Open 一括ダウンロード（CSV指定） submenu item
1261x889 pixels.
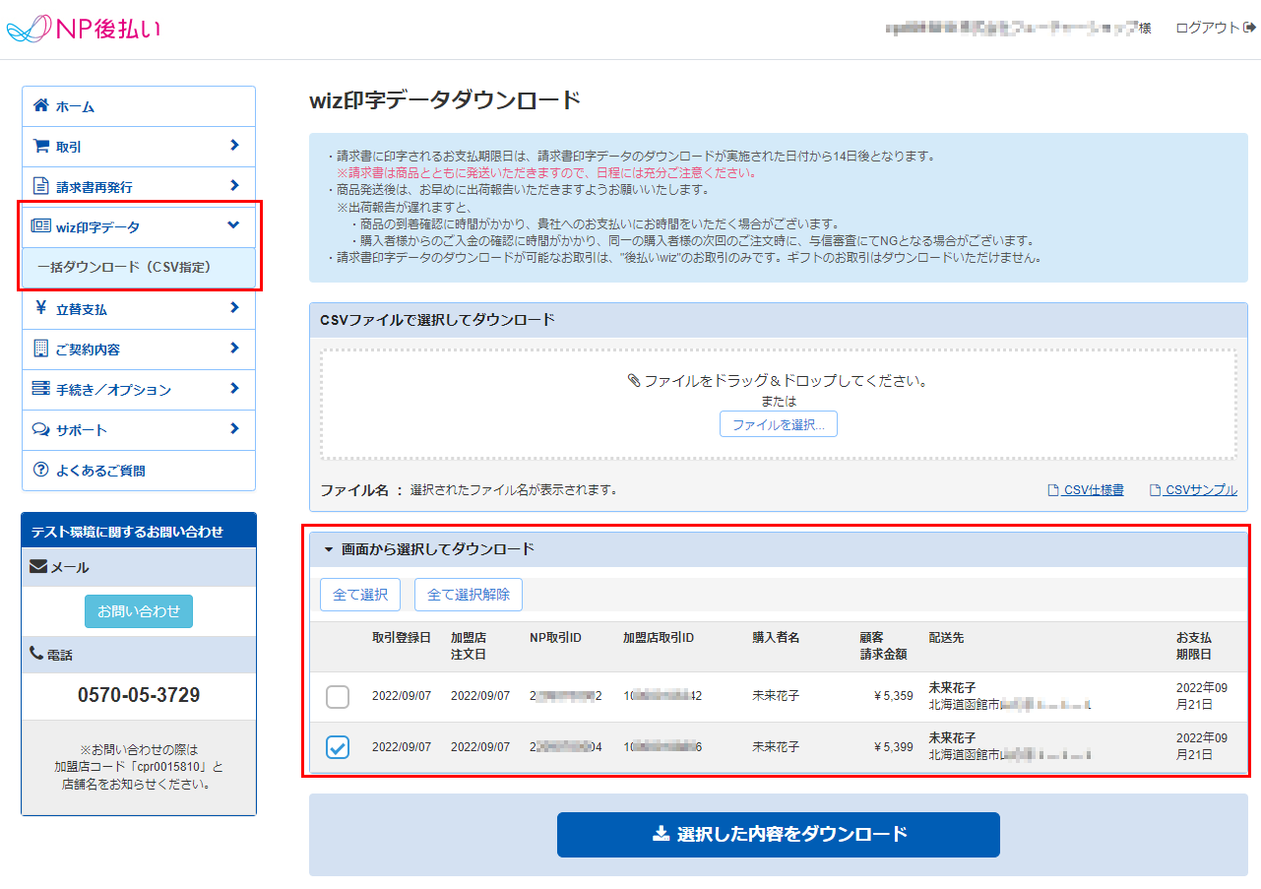click(139, 267)
